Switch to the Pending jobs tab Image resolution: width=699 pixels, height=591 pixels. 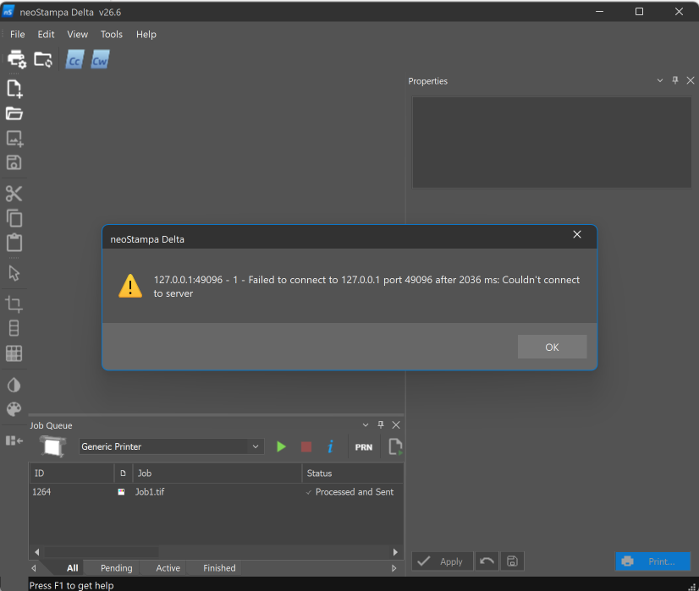click(116, 568)
